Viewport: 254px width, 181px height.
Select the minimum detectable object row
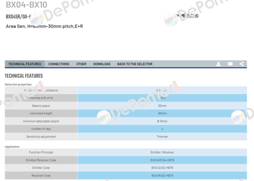[x=126, y=121]
